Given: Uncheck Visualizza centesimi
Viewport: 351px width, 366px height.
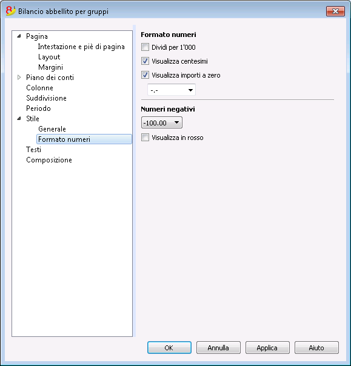Looking at the screenshot, I should click(145, 61).
